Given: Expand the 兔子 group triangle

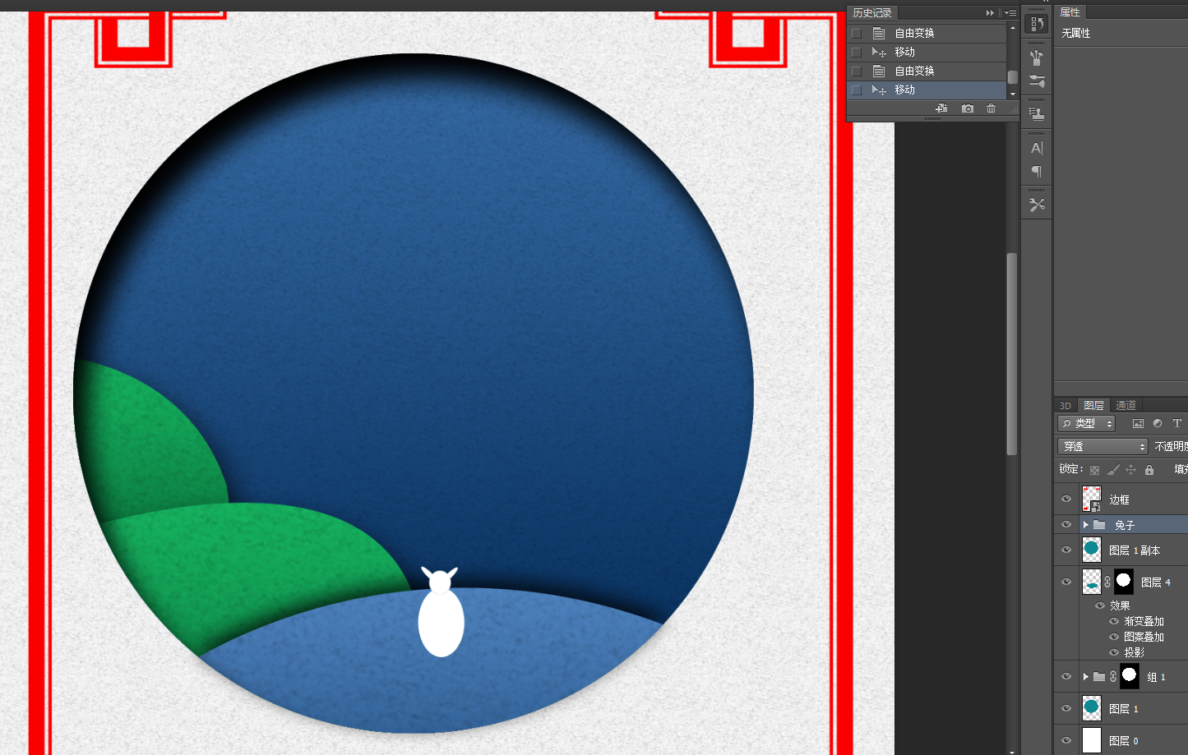Looking at the screenshot, I should (x=1085, y=524).
